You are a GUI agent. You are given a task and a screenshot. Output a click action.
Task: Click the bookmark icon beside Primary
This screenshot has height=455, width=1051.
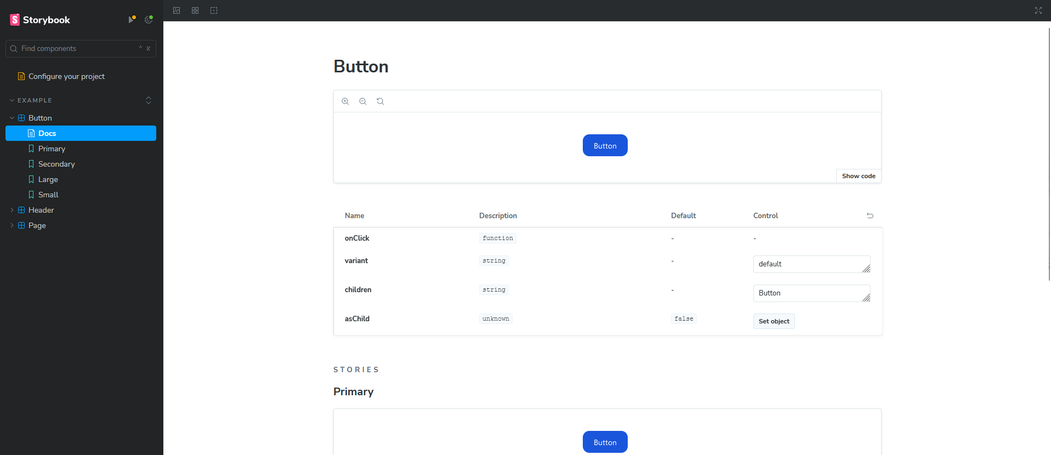tap(31, 149)
